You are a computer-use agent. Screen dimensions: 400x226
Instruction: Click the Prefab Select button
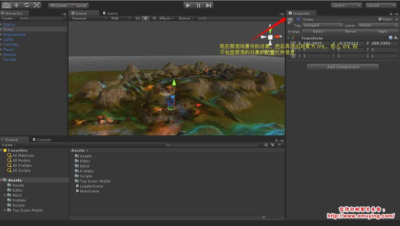318,31
